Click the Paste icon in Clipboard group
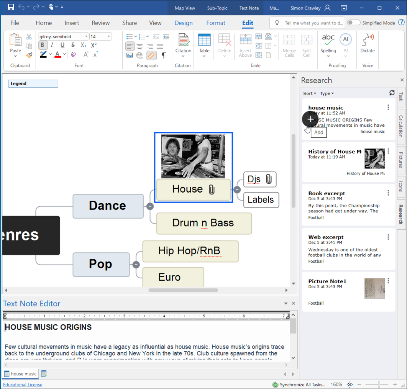This screenshot has width=407, height=389. [x=15, y=40]
